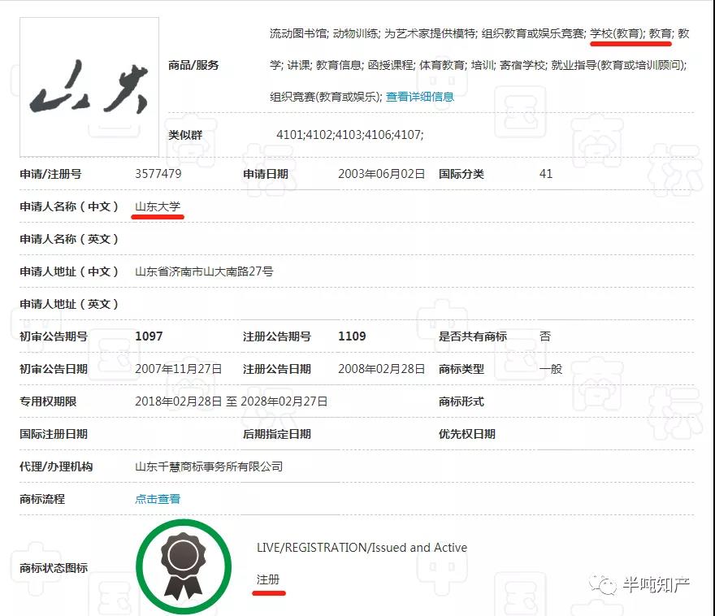The height and width of the screenshot is (616, 715).
Task: Click the application date 2003年06月02日
Action: click(x=381, y=174)
